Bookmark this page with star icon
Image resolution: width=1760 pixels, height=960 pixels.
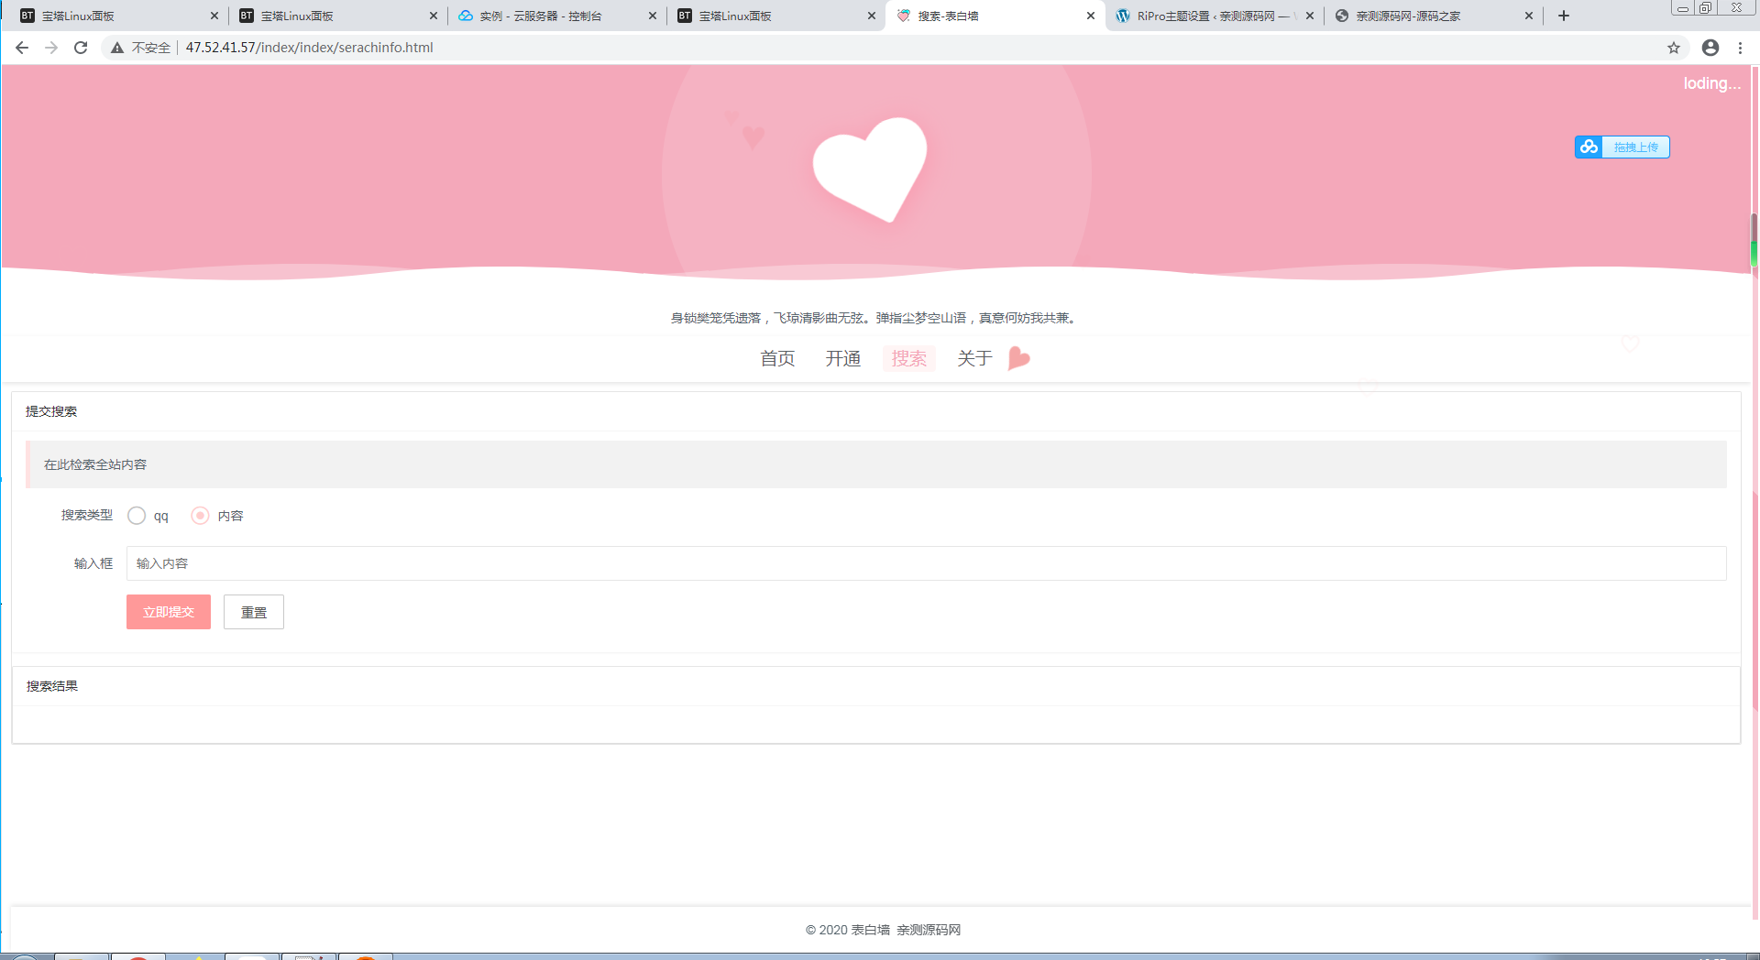click(1674, 48)
